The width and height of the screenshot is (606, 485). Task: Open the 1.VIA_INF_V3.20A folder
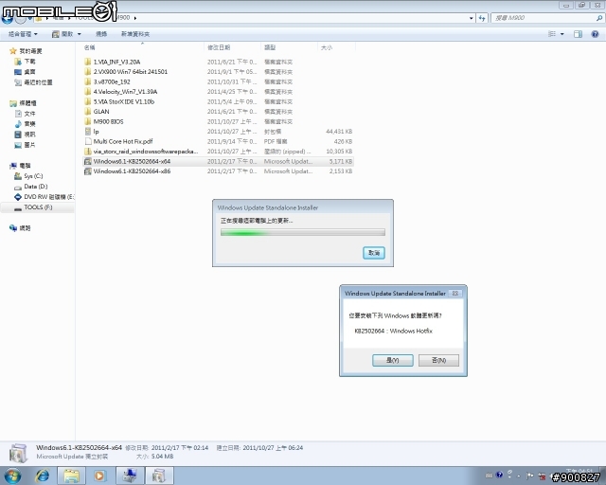click(116, 62)
